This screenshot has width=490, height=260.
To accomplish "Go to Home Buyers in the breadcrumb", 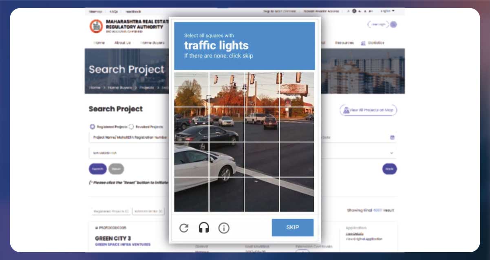I will 120,88.
